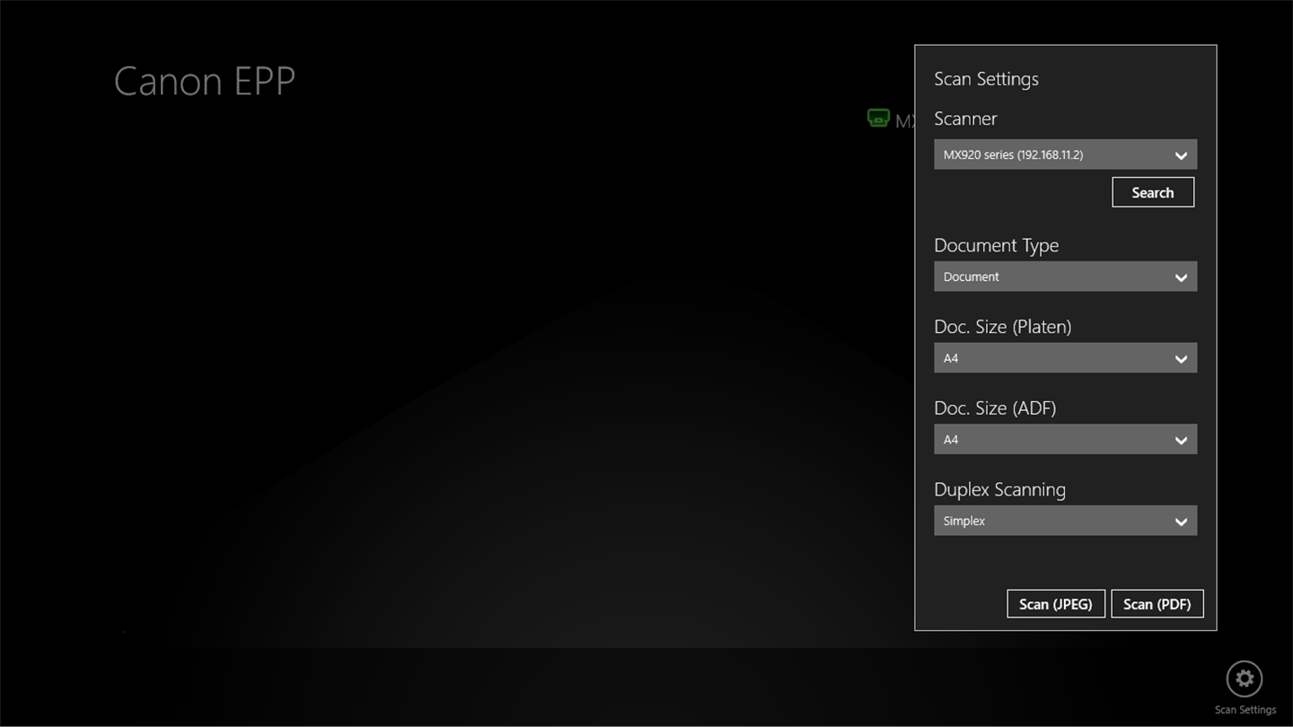Viewport: 1293px width, 727px height.
Task: Click the Doc. Size (Platen) label
Action: click(x=1002, y=328)
